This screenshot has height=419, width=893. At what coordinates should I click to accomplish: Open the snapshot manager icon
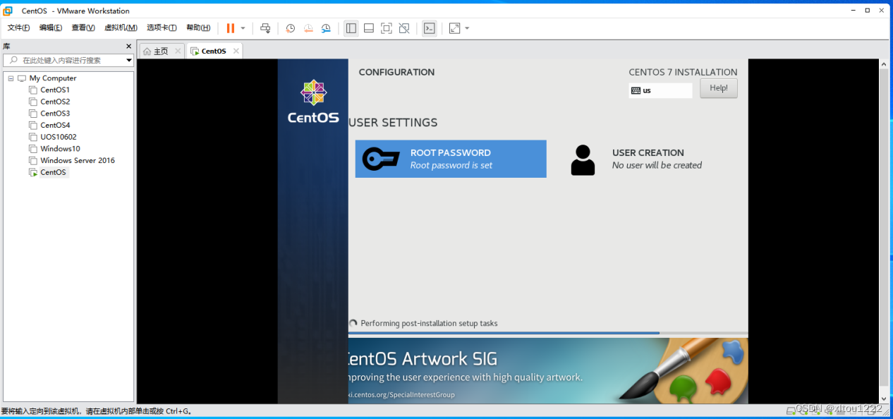[x=326, y=28]
